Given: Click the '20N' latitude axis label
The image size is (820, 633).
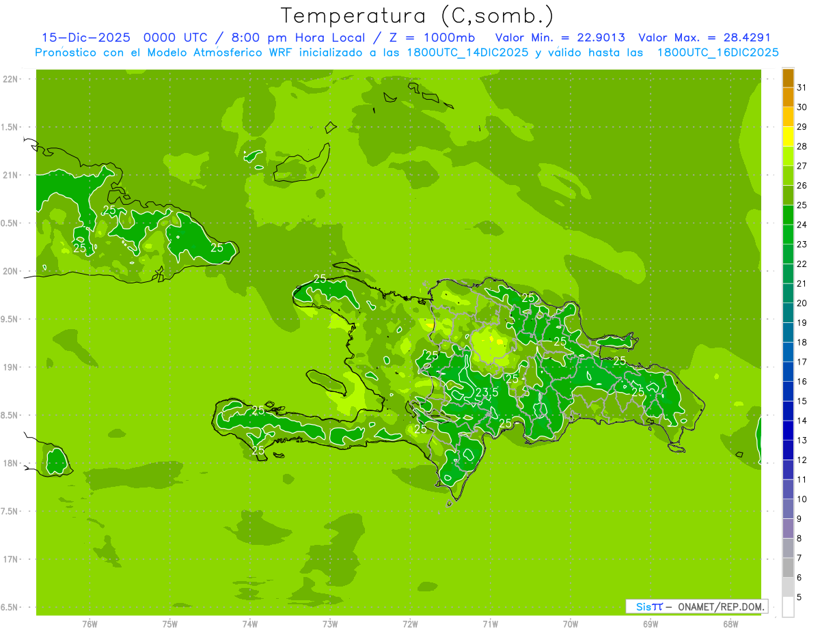Looking at the screenshot, I should pos(10,271).
